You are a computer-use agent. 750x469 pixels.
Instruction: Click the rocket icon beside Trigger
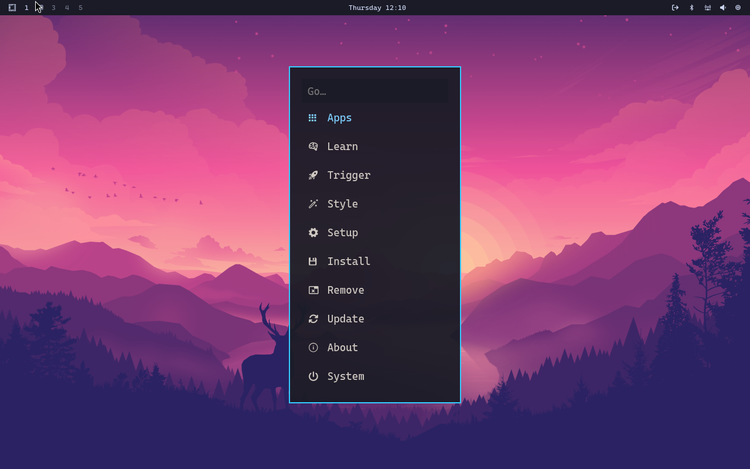313,175
